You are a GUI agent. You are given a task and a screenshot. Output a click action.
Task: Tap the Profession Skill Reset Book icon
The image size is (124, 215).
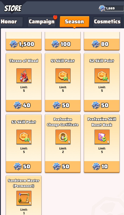coord(102,137)
